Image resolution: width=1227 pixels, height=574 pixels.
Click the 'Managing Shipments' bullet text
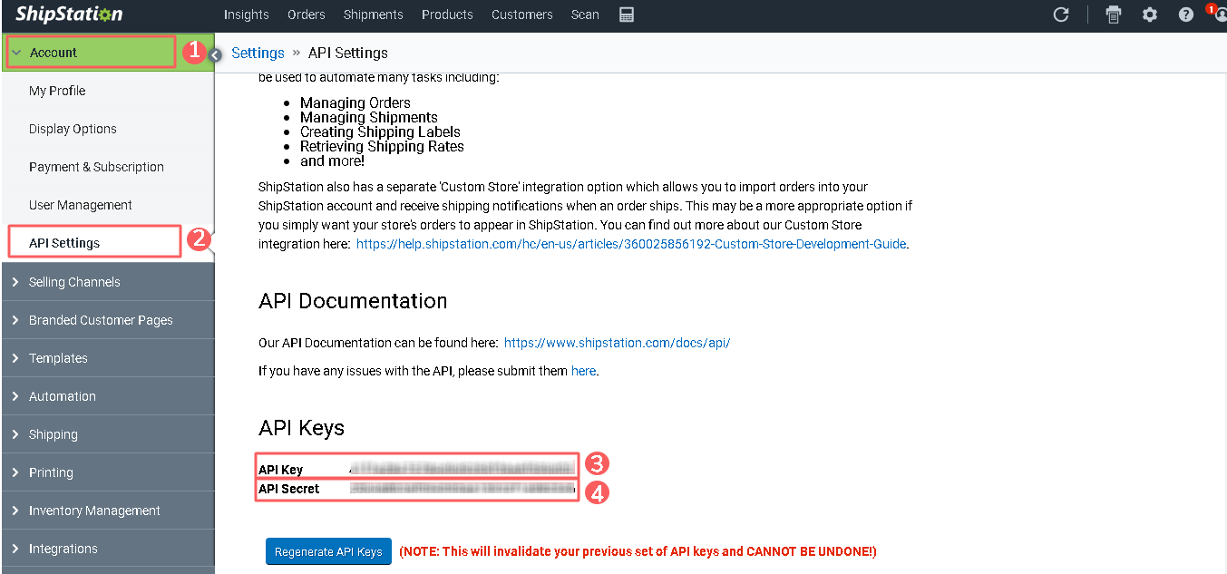tap(369, 117)
